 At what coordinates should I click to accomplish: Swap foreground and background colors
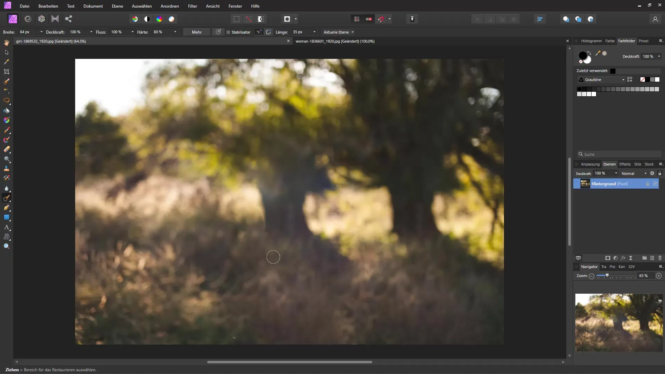[589, 53]
